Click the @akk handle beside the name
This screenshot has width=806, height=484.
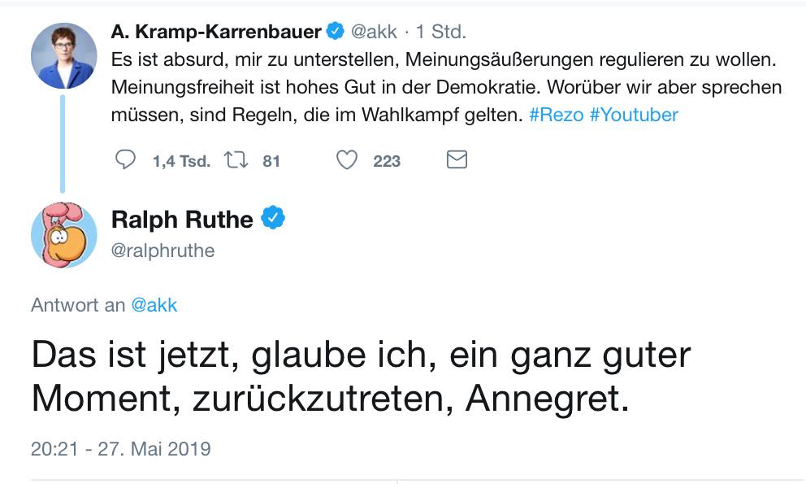tap(374, 33)
